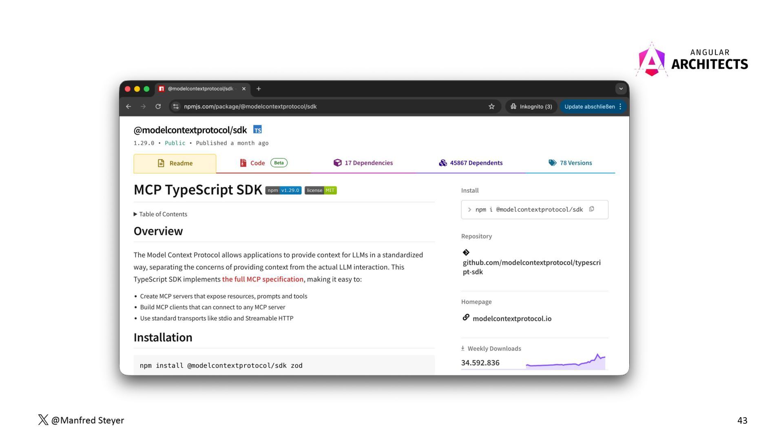
Task: Visit modelcontextprotocol.io homepage link
Action: [512, 318]
